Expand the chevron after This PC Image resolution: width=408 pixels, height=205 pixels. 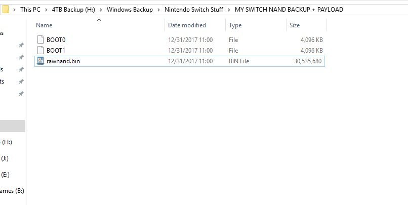(x=46, y=10)
